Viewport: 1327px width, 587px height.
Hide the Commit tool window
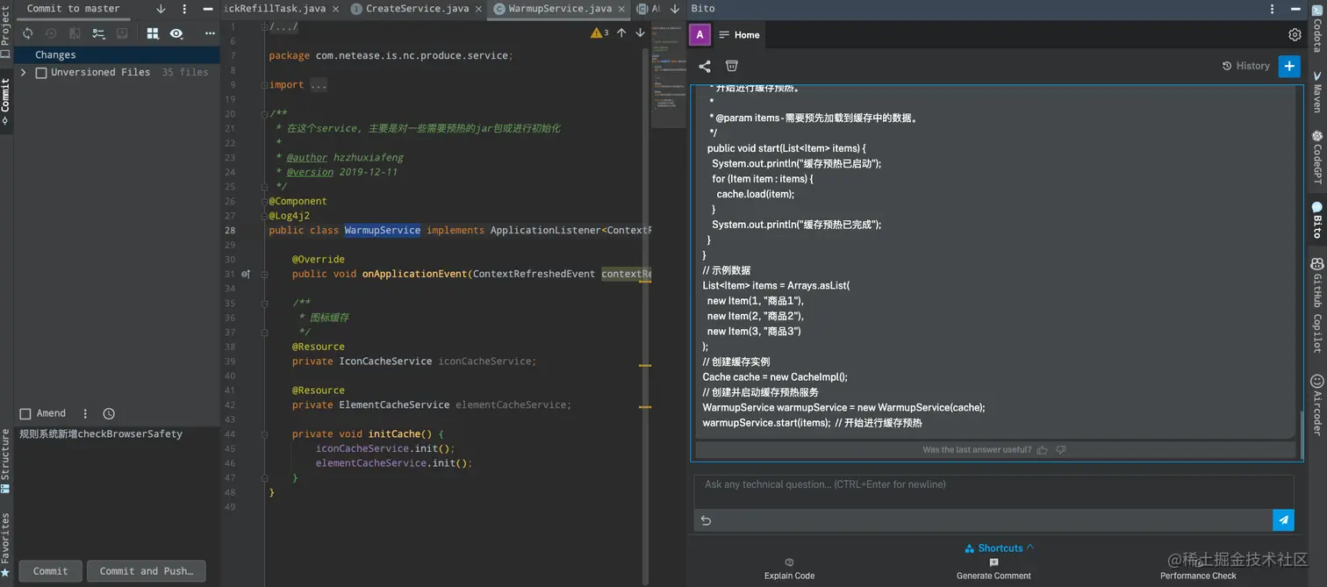tap(208, 9)
